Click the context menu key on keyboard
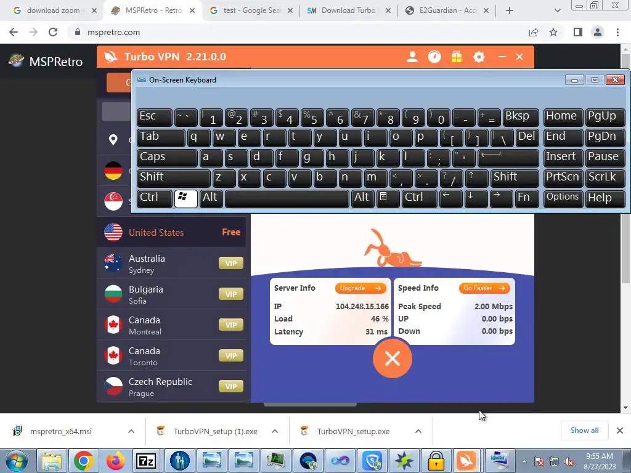 [x=388, y=198]
